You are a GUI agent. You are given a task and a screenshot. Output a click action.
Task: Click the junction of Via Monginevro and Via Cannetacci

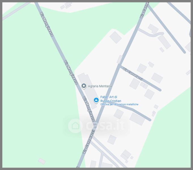tap(96, 122)
